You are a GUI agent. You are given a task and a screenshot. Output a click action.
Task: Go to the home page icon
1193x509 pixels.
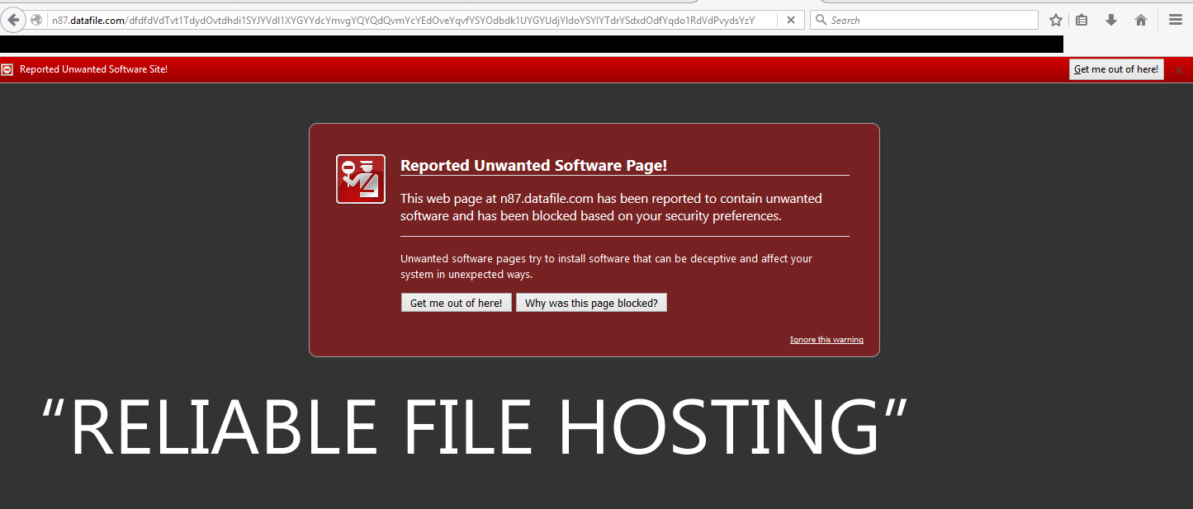(x=1141, y=20)
